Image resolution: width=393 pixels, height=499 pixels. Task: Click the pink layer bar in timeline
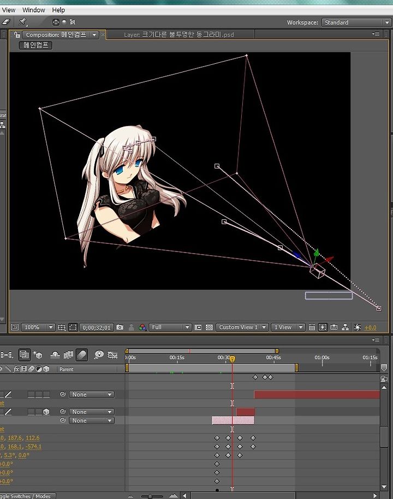[x=233, y=420]
